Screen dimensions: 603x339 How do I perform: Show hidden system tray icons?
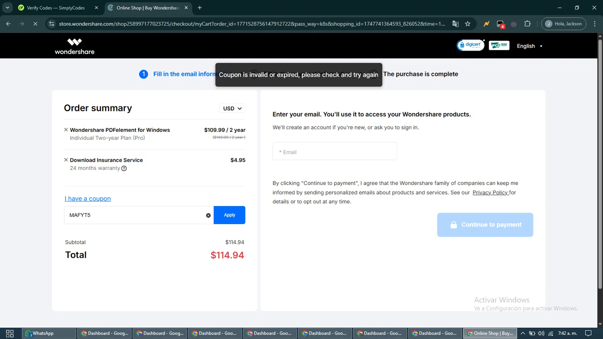pos(523,333)
